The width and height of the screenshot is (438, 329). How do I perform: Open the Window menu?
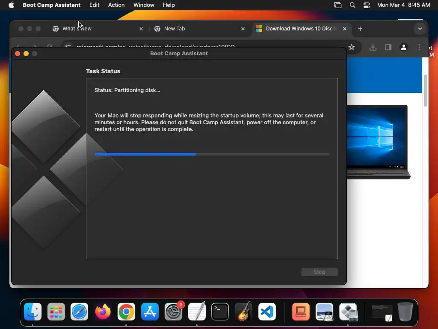click(x=144, y=5)
